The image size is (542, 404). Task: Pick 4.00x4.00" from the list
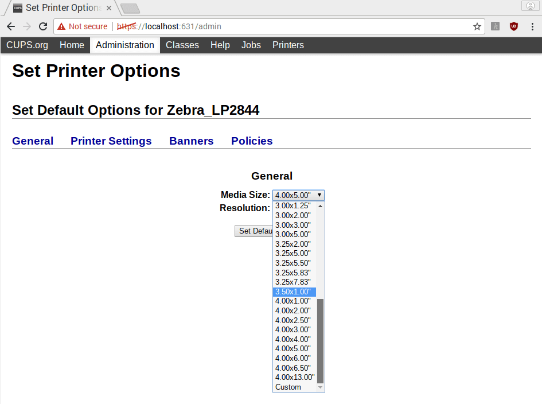pyautogui.click(x=294, y=340)
